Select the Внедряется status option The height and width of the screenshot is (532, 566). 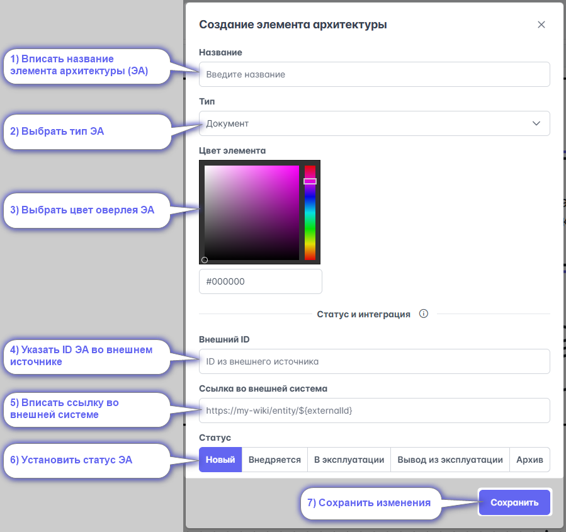pos(275,460)
